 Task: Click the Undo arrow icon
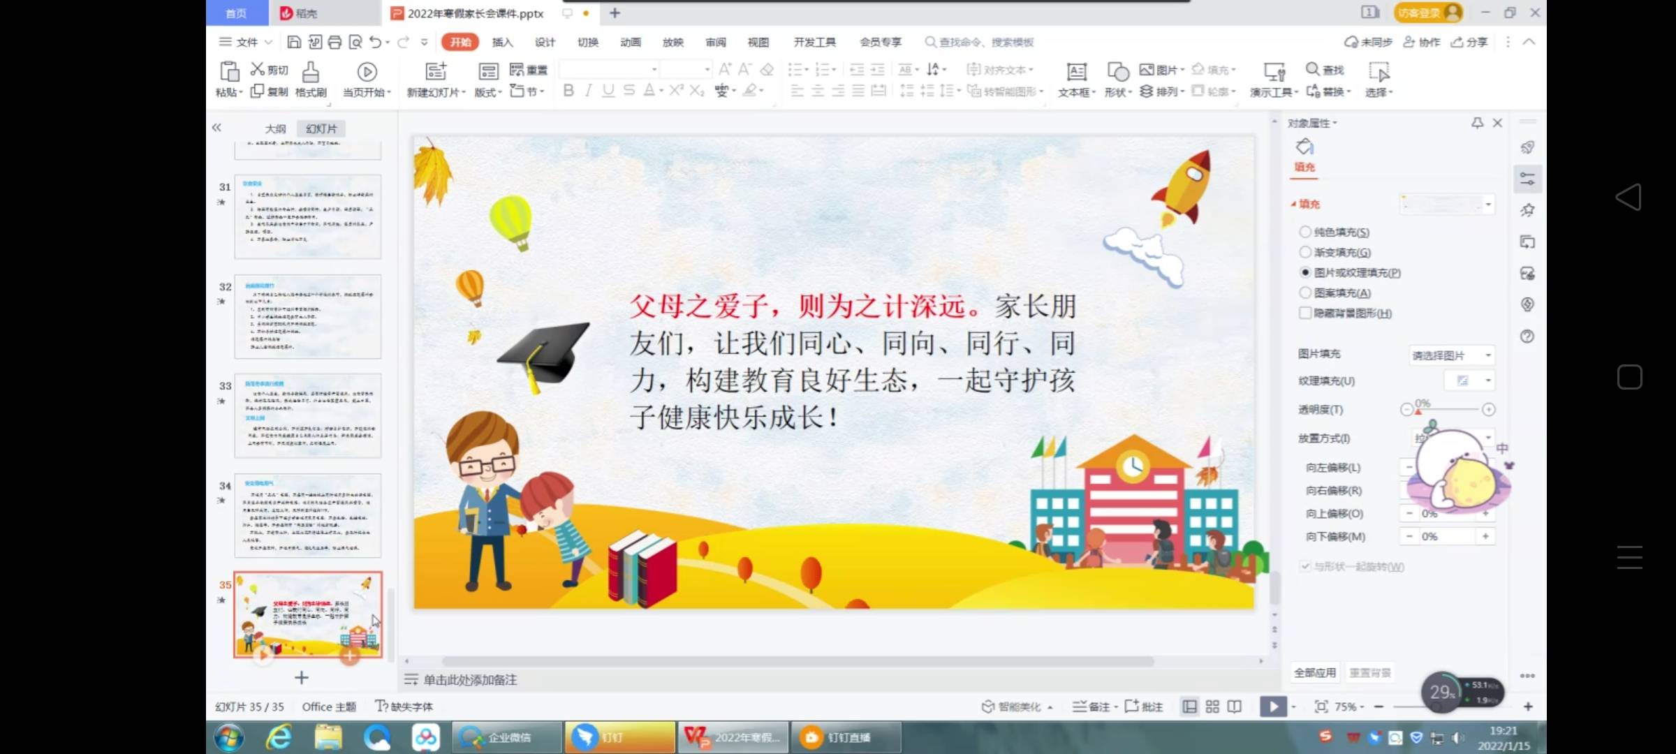click(376, 42)
